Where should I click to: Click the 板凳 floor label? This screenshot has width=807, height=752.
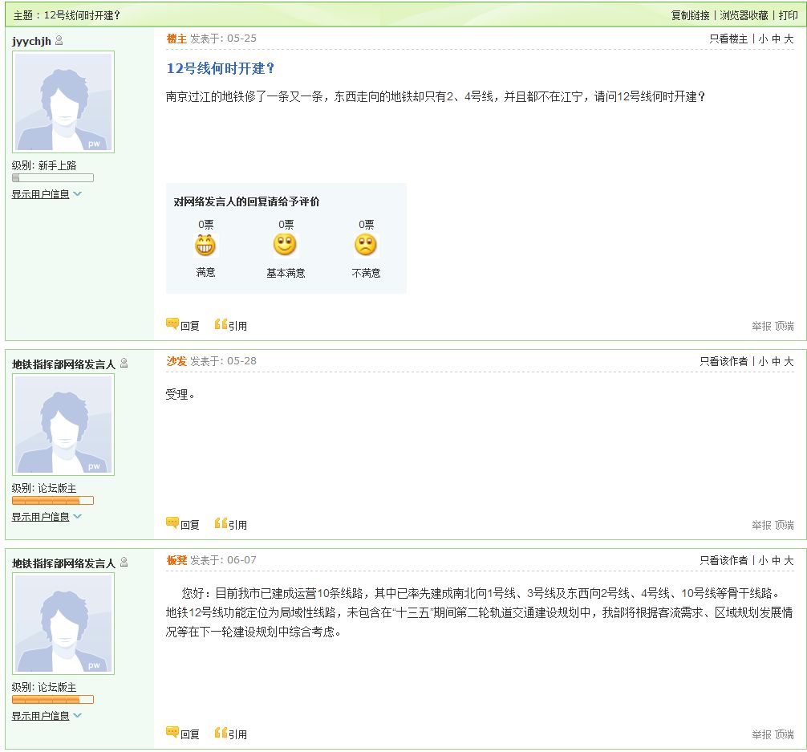coord(176,560)
